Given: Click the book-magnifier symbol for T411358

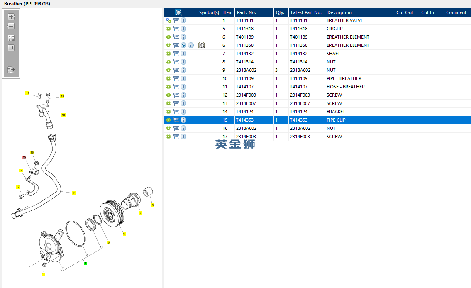Looking at the screenshot, I should click(202, 45).
